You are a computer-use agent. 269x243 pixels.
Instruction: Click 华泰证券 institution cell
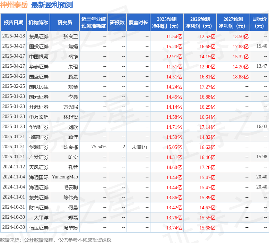pos(39,67)
